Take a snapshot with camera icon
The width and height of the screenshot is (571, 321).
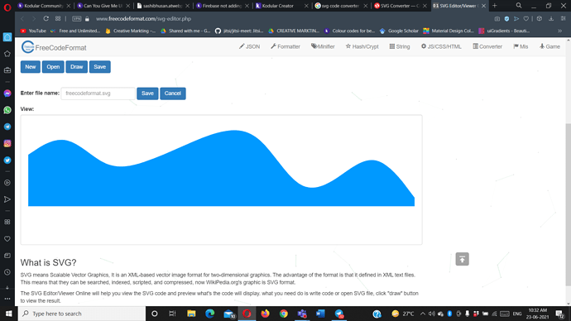[497, 18]
